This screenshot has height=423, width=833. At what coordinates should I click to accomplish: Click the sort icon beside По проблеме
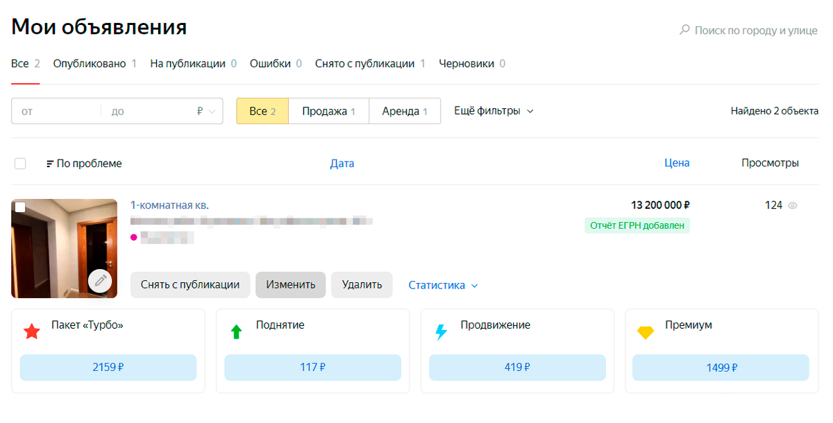coord(49,164)
